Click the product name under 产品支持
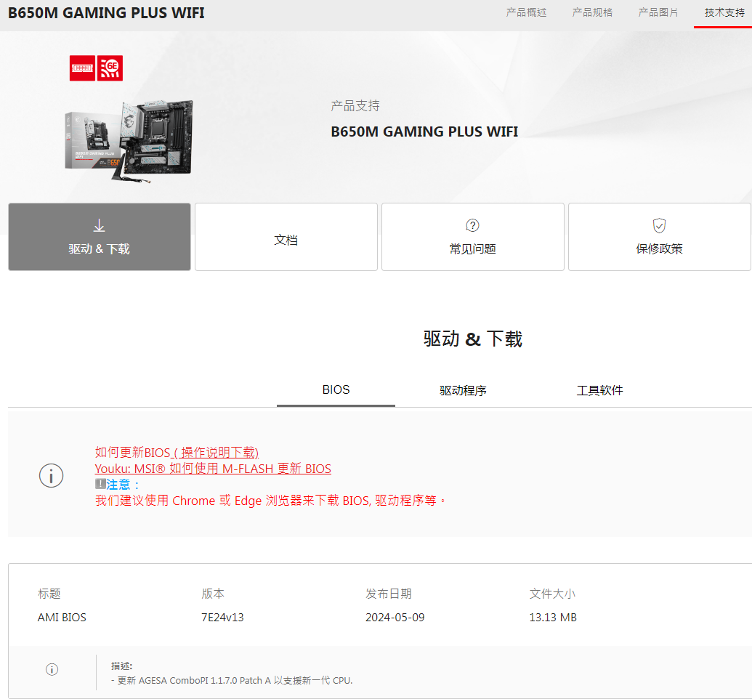The width and height of the screenshot is (752, 699). [424, 132]
